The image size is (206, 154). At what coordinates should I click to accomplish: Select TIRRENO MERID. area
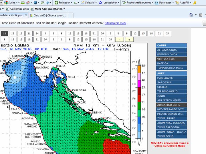pyautogui.click(x=171, y=92)
